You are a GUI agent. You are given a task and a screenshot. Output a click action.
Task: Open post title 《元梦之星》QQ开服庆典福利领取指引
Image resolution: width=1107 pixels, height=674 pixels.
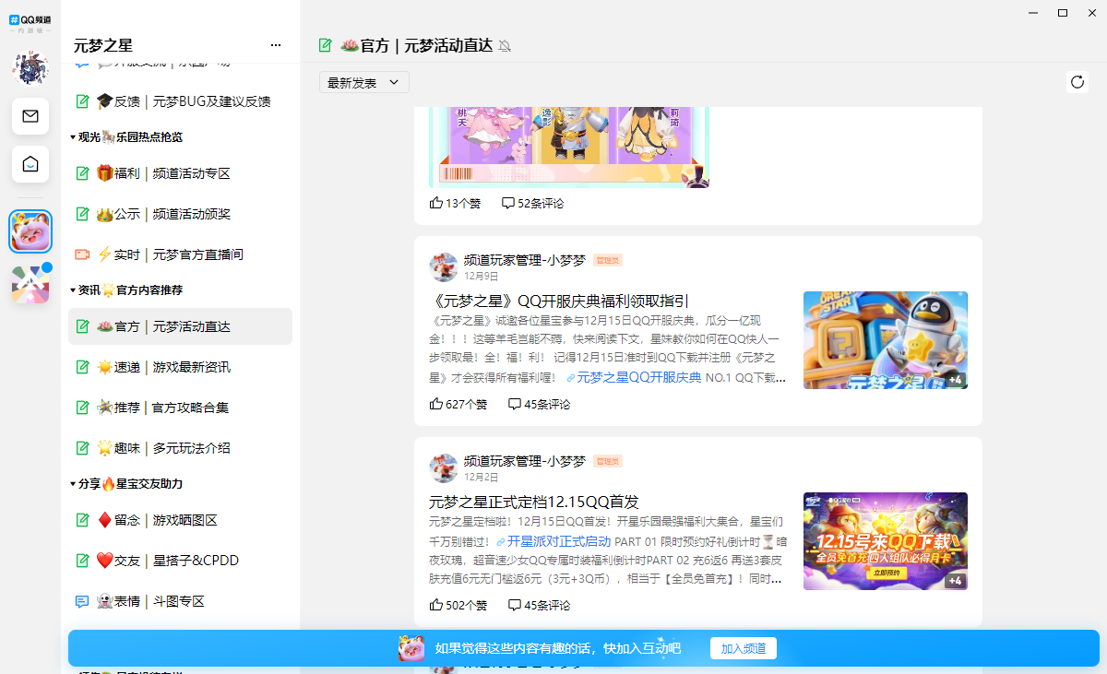(559, 301)
